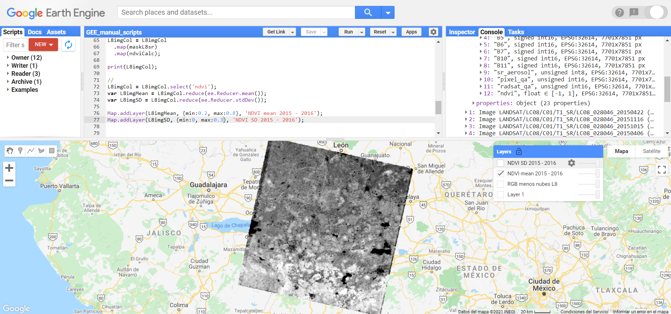
Task: Expand the Examples folder
Action: (8, 89)
